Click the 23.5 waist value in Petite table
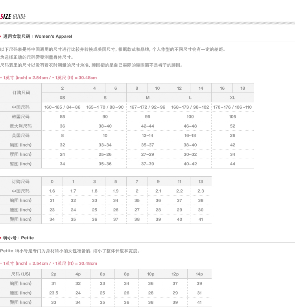The width and height of the screenshot is (295, 307). [53, 293]
